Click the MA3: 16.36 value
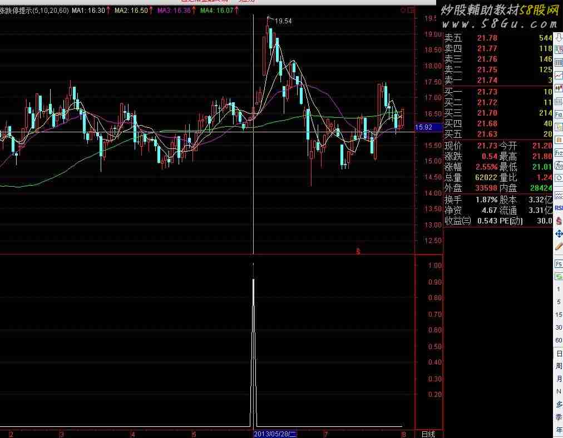The image size is (563, 438). [174, 11]
